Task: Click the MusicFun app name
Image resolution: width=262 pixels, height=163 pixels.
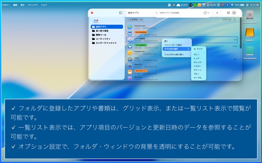Action: tap(138, 77)
